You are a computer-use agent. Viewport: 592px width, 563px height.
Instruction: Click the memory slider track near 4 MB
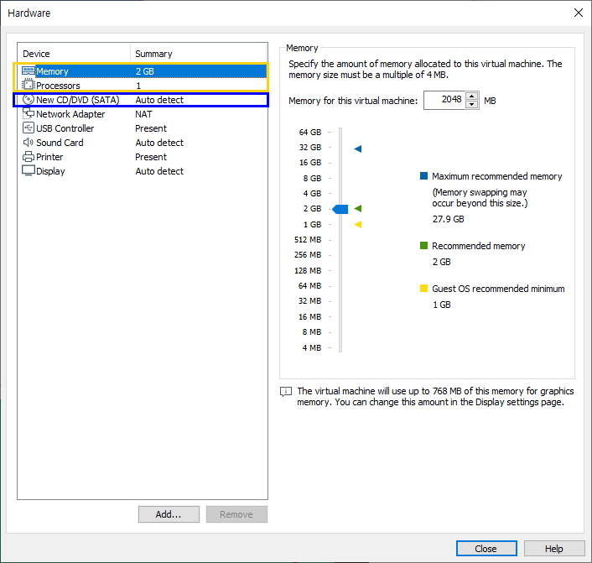[x=340, y=347]
